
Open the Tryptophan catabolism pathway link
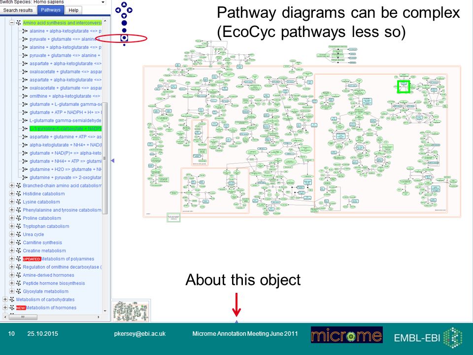point(46,226)
